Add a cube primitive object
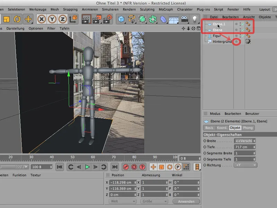 (x=121, y=19)
